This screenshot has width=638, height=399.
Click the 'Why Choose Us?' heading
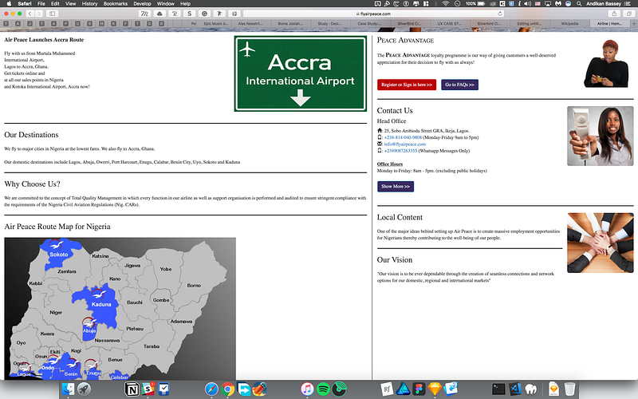(32, 184)
